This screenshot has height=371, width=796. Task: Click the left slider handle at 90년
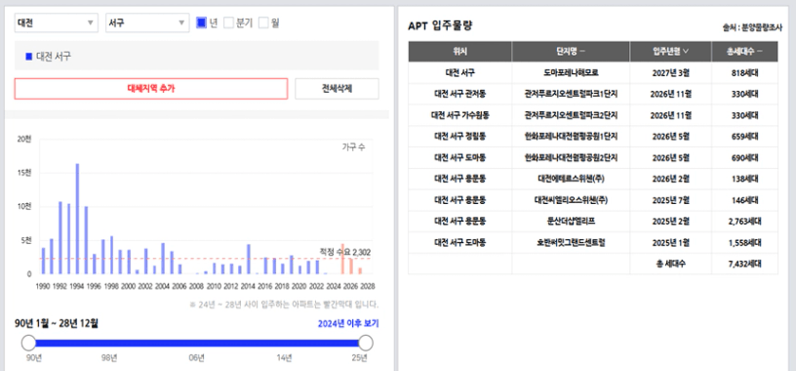tap(29, 343)
